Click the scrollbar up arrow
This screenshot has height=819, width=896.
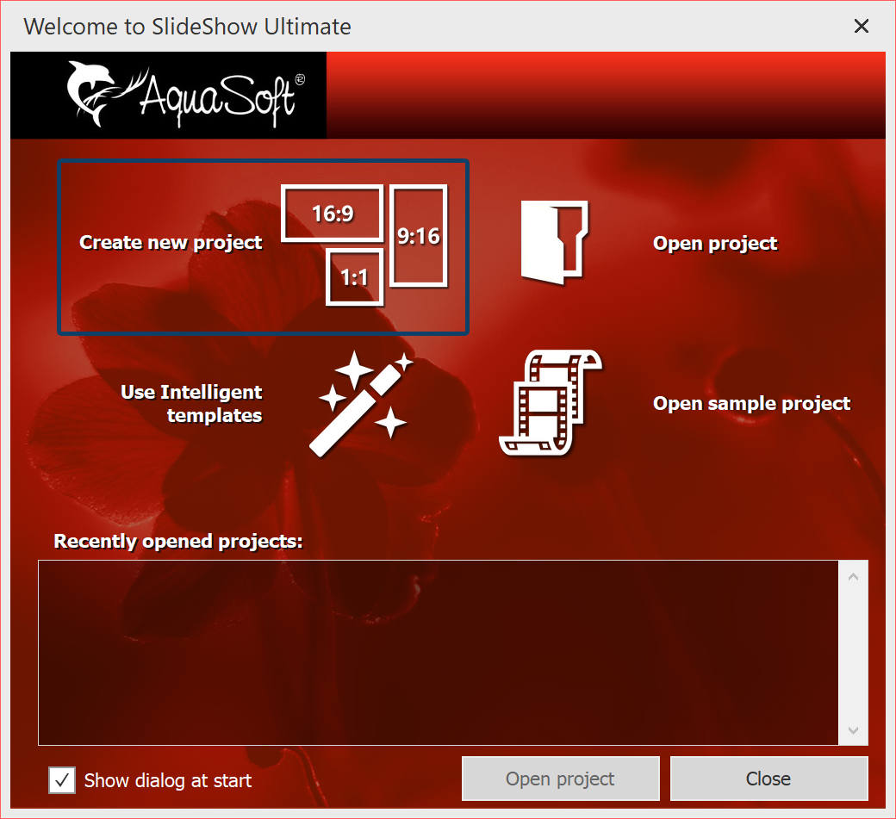click(x=853, y=575)
